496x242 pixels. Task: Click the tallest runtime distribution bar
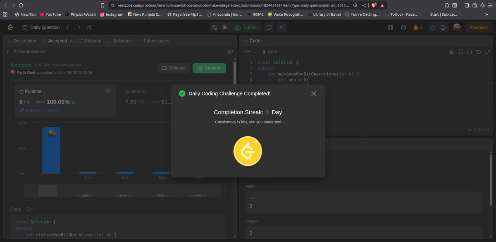51,150
